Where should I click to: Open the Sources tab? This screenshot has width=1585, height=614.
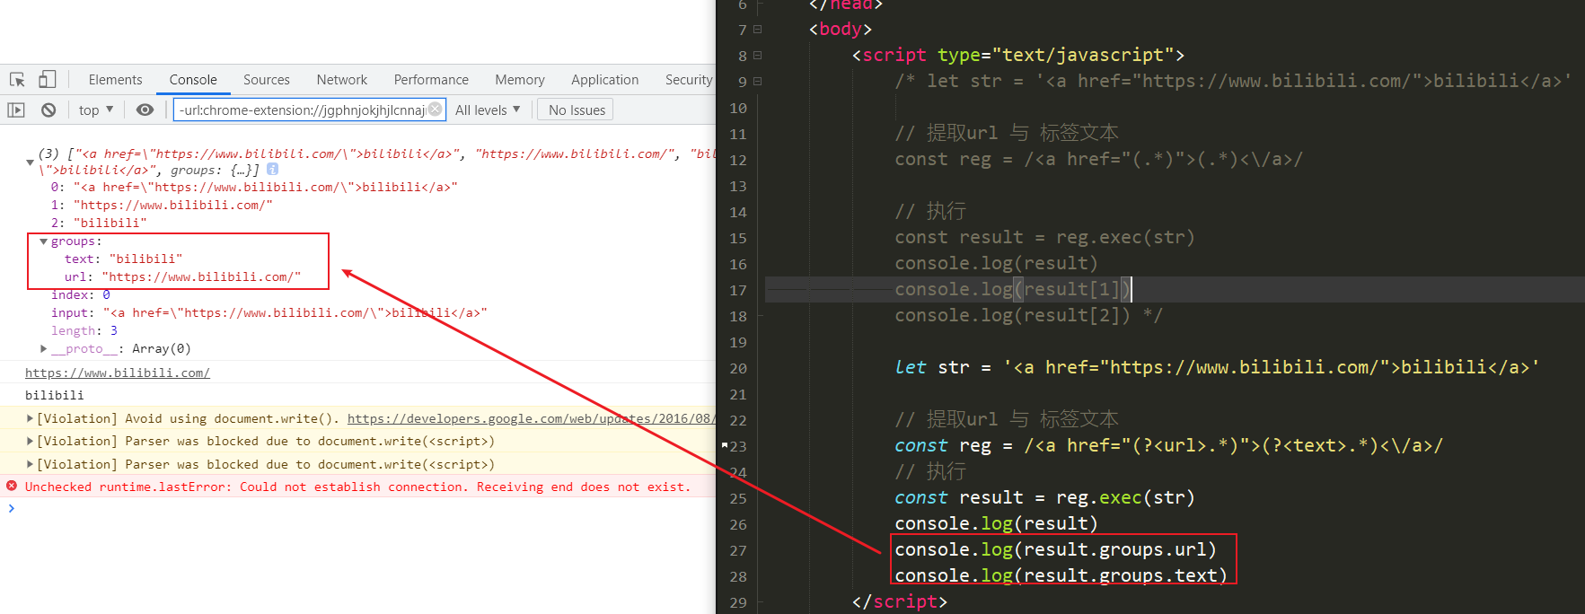[x=267, y=80]
